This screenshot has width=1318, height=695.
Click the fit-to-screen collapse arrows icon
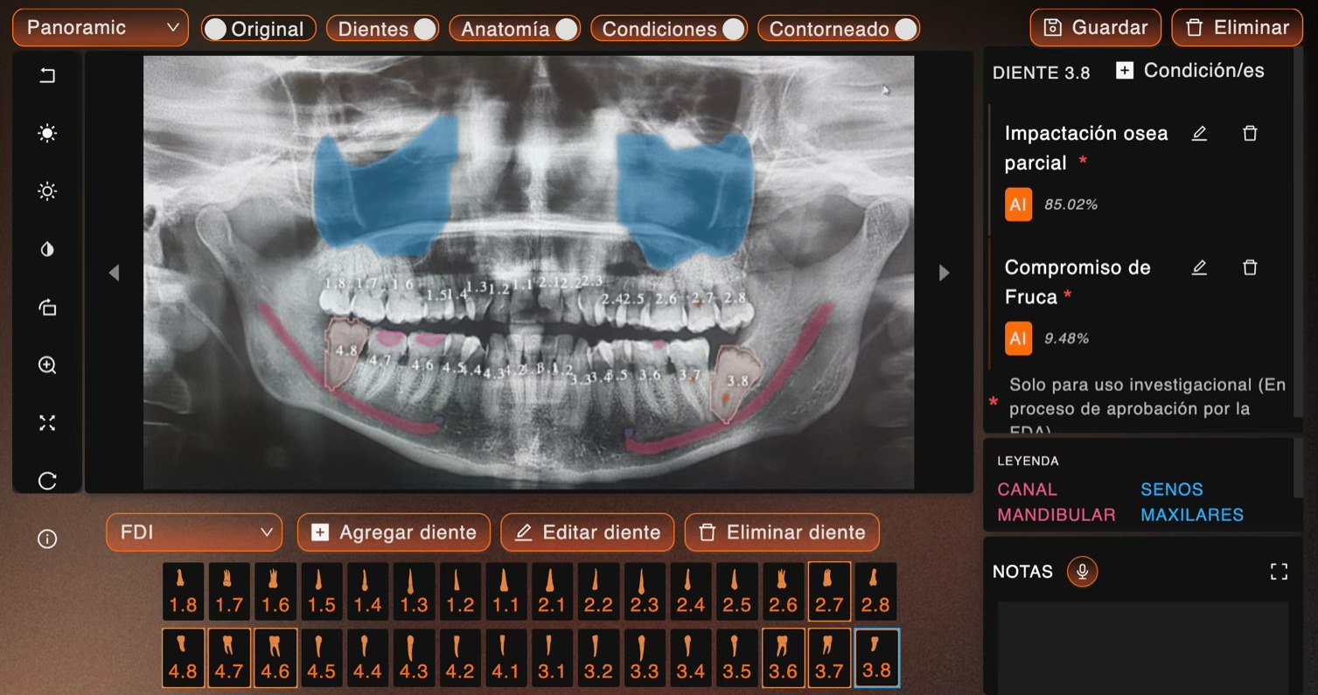[x=47, y=423]
